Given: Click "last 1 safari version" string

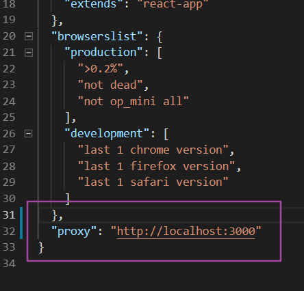Looking at the screenshot, I should [x=153, y=182].
